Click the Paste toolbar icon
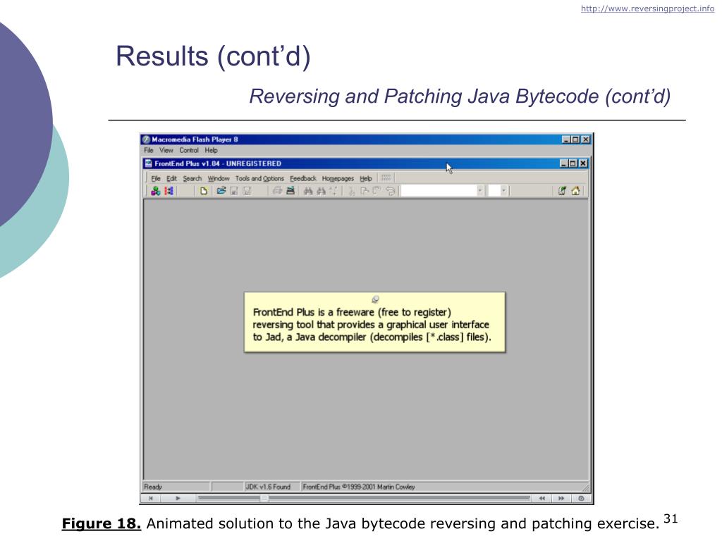This screenshot has height=541, width=722. 377,191
